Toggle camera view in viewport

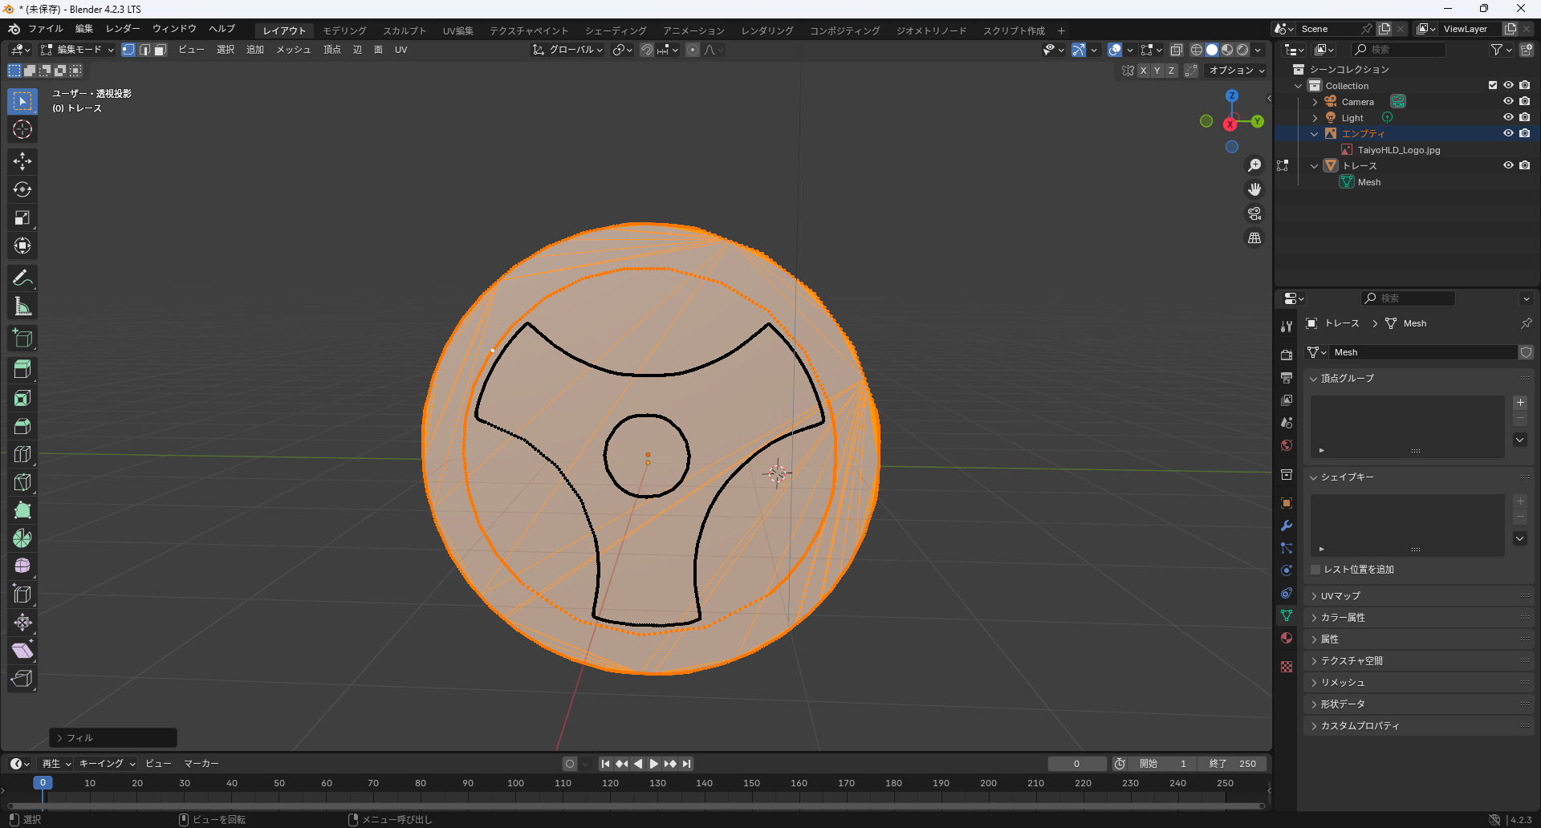1254,213
